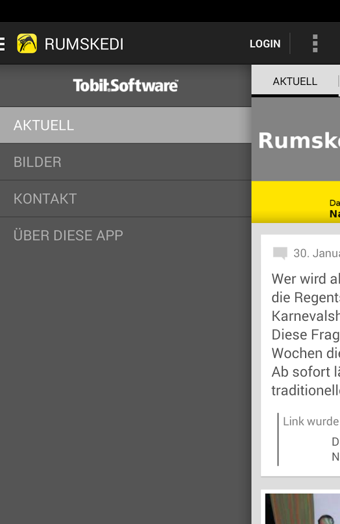Tap the post date text '30. Janua'

click(x=317, y=253)
